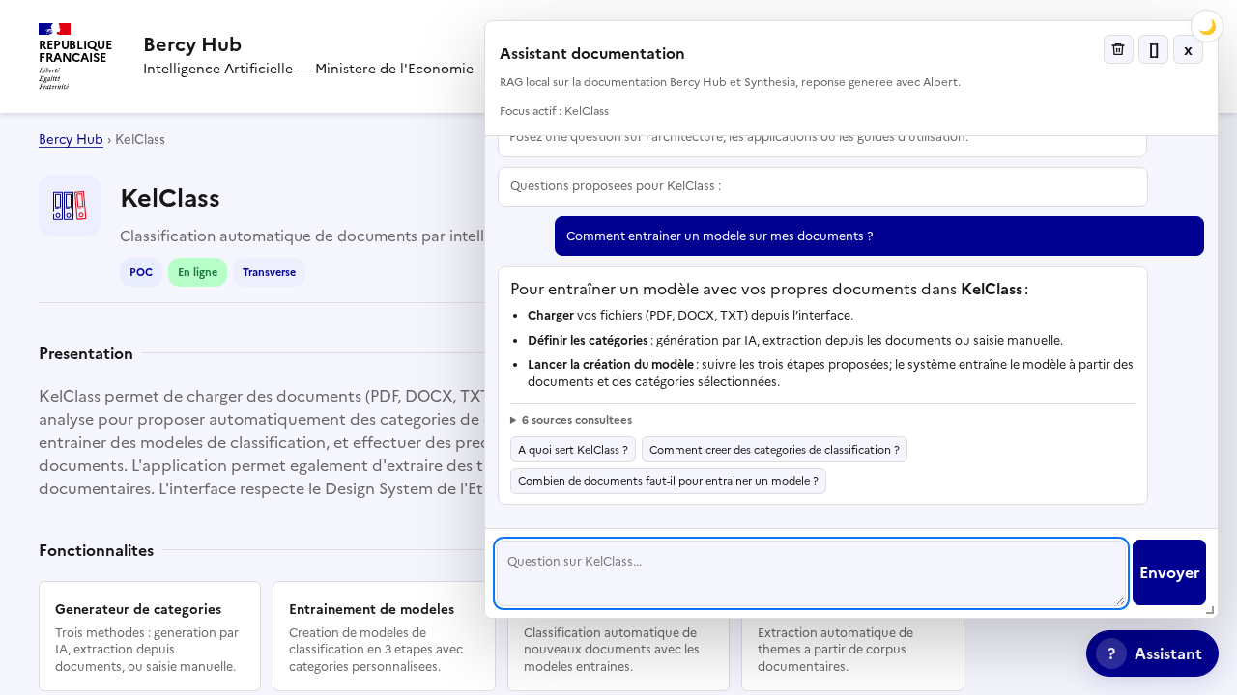1237x695 pixels.
Task: Click the Bercy Hub site title
Action: 192,44
